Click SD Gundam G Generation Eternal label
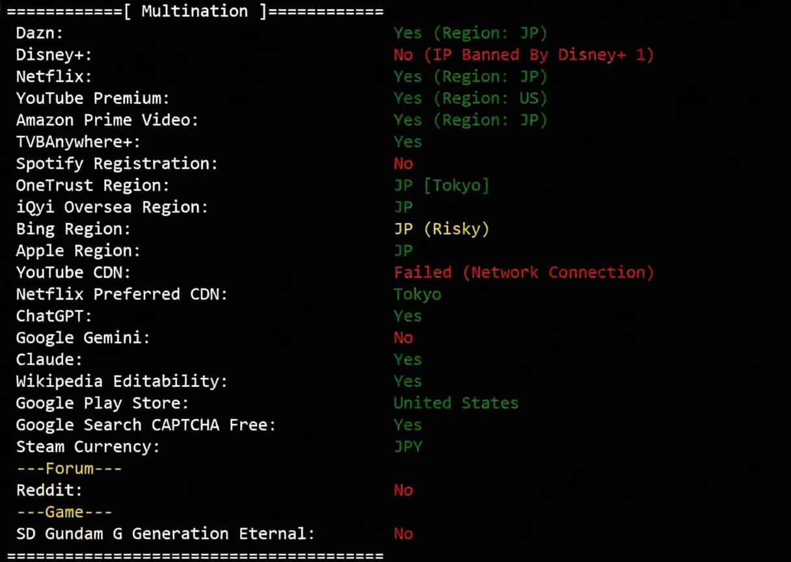 (165, 534)
